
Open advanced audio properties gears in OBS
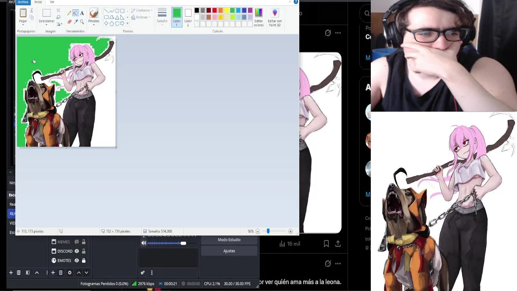(x=142, y=273)
